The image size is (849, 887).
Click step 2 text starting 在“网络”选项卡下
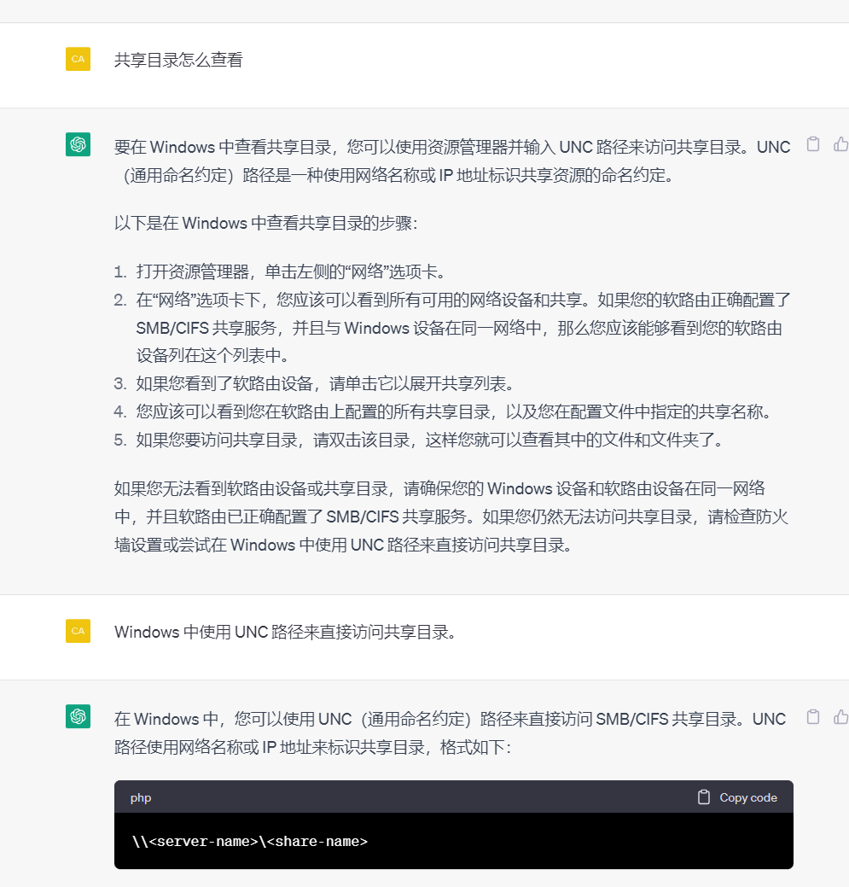pyautogui.click(x=463, y=328)
